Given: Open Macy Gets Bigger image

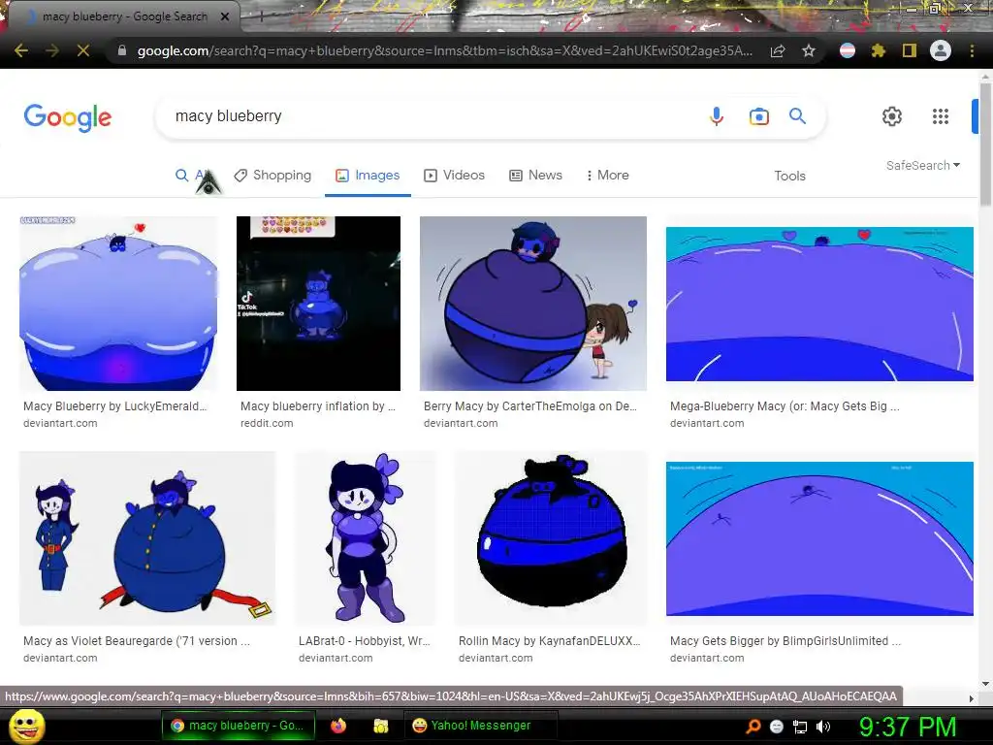Looking at the screenshot, I should 819,538.
